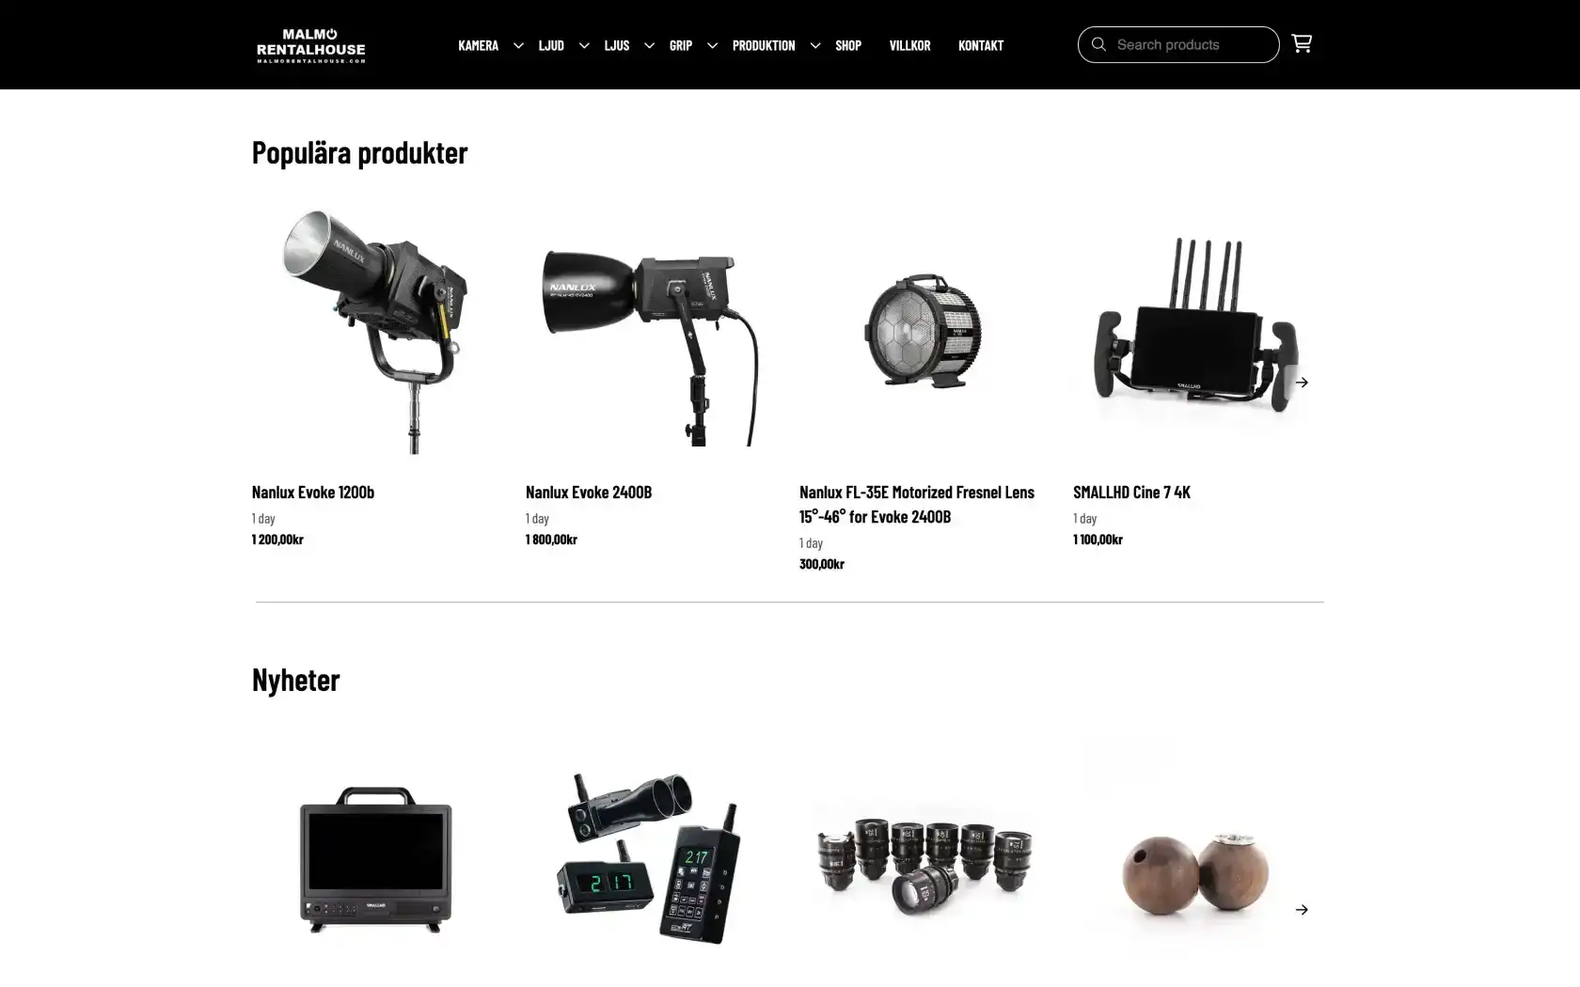Open the SMALLHD Cine 7 4K link
This screenshot has width=1580, height=987.
(x=1131, y=492)
